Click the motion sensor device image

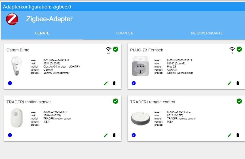[16, 118]
